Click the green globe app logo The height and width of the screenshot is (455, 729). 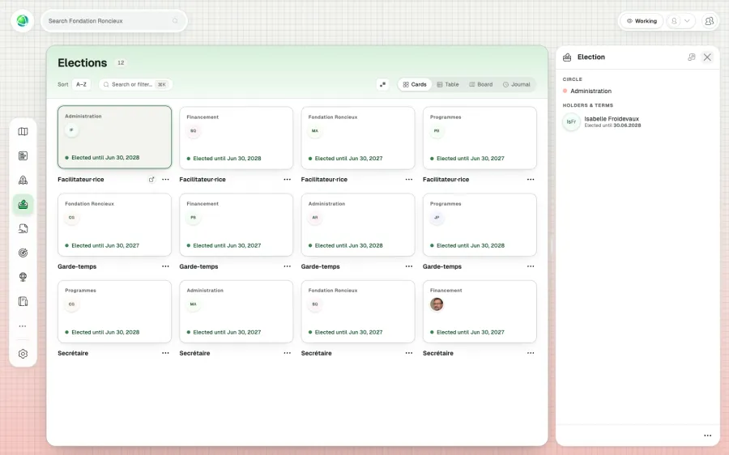coord(23,21)
